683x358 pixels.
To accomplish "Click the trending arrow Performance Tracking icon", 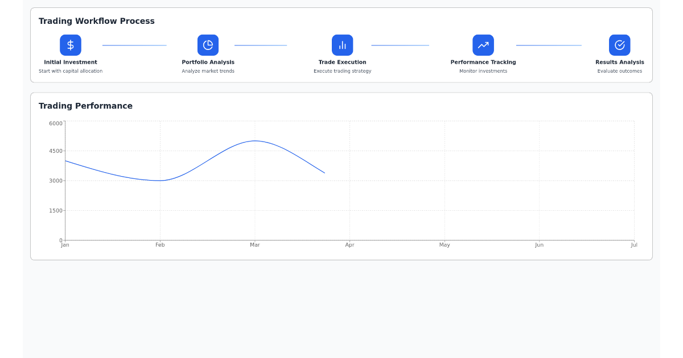I will [x=483, y=45].
